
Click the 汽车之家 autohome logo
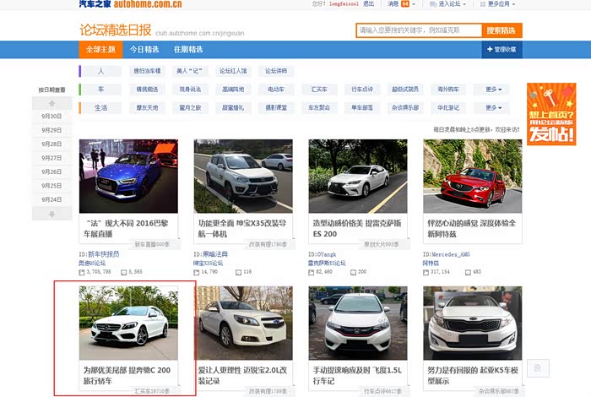(x=130, y=4)
